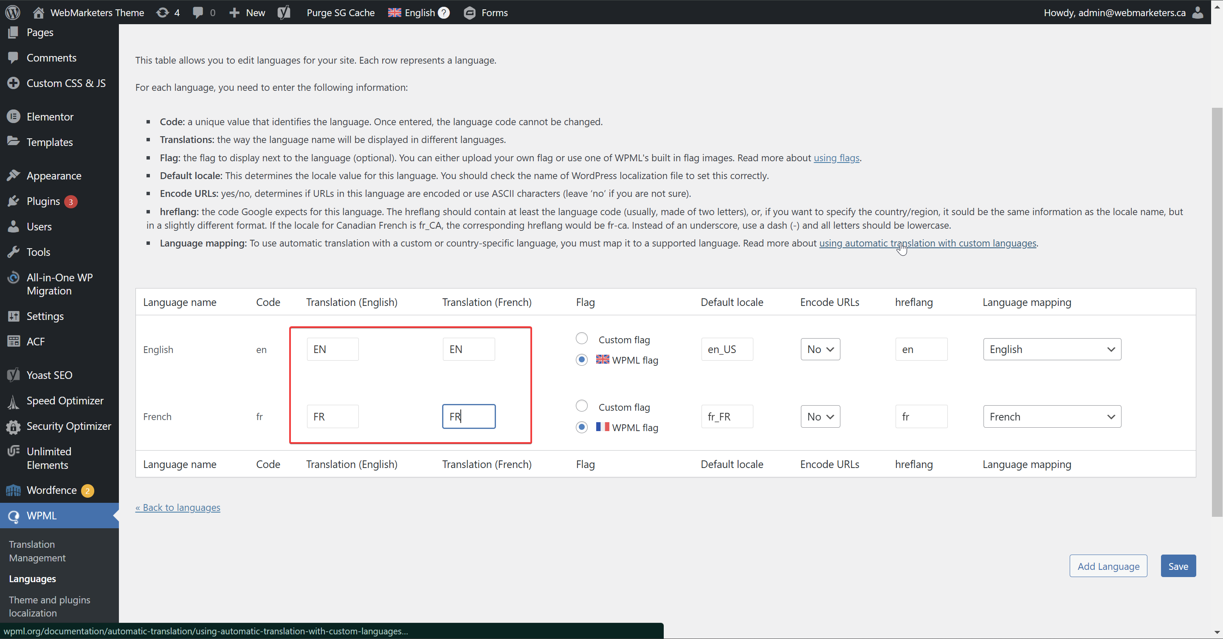
Task: Open Encode URLs dropdown for English
Action: pos(820,349)
